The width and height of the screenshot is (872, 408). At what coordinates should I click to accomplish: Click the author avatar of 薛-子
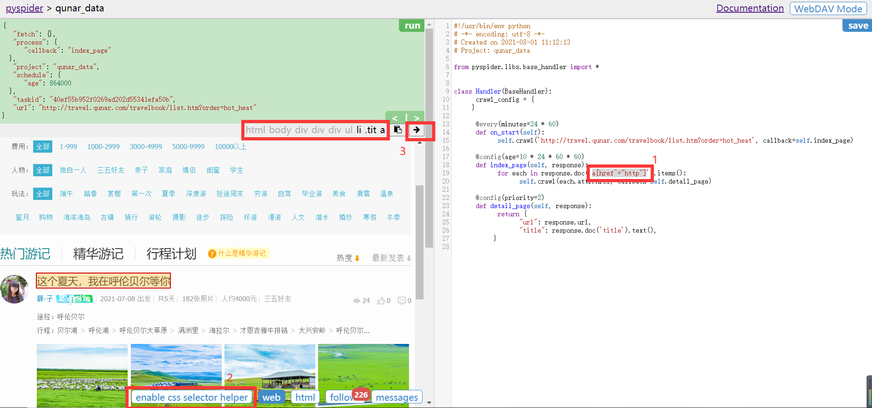click(15, 289)
